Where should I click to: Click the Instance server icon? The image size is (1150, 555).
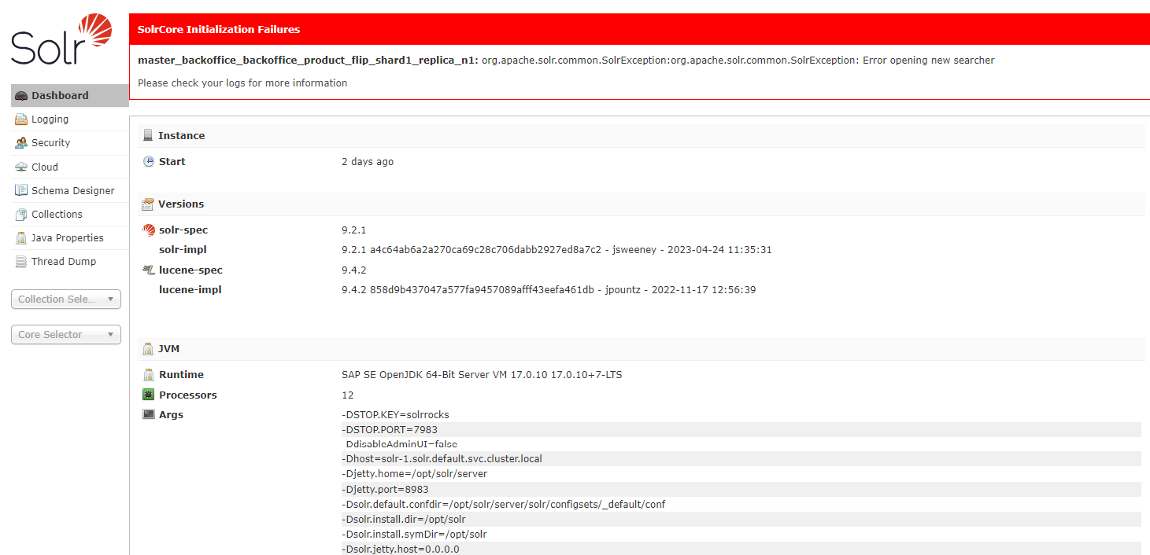[x=148, y=135]
